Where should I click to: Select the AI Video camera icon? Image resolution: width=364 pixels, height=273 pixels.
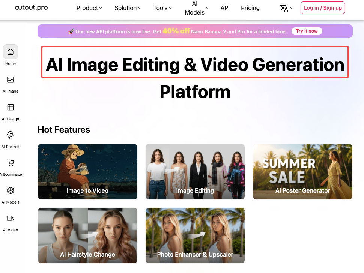(11, 218)
